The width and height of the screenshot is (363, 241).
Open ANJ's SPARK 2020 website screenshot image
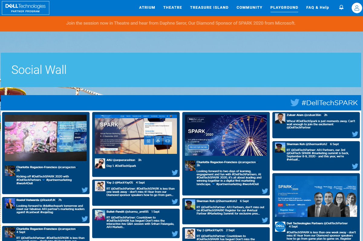coord(136,135)
